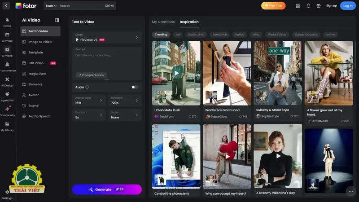Open the gift rewards icon
The image size is (359, 202).
pyautogui.click(x=319, y=6)
